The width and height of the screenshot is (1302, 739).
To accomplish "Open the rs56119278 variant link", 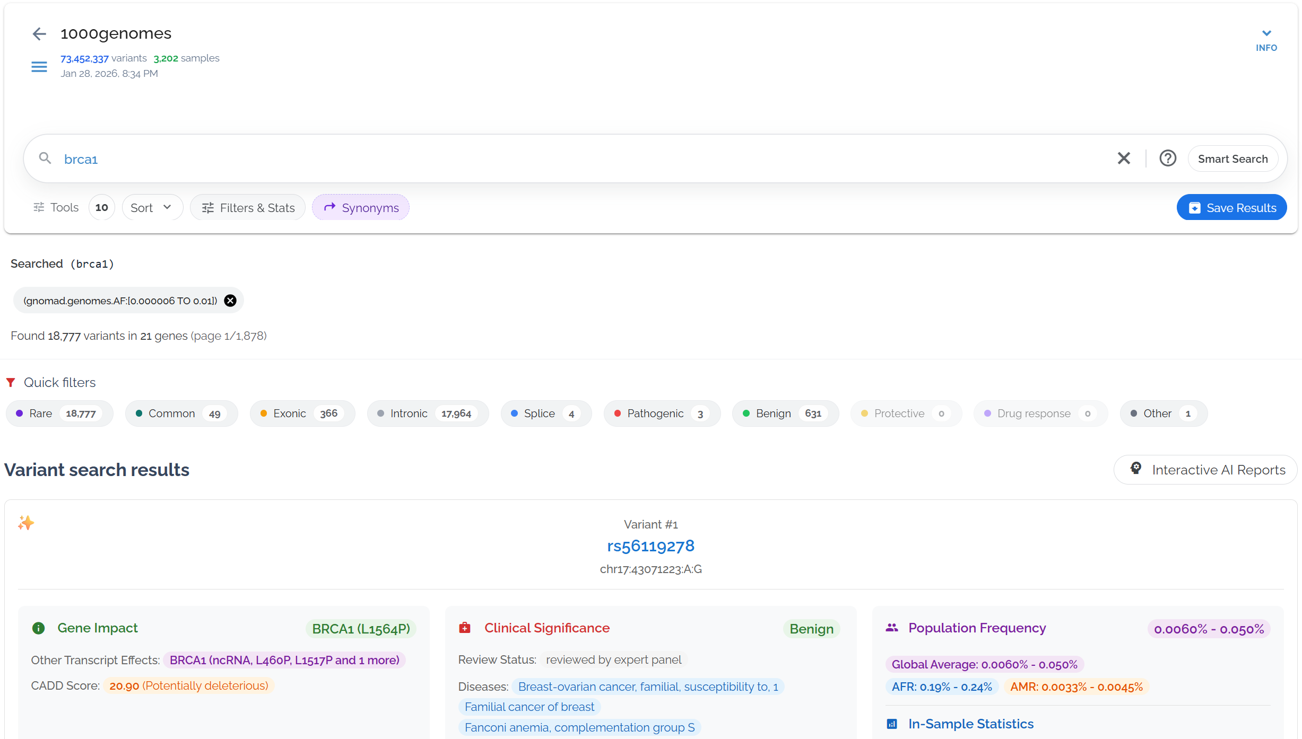I will [x=650, y=546].
